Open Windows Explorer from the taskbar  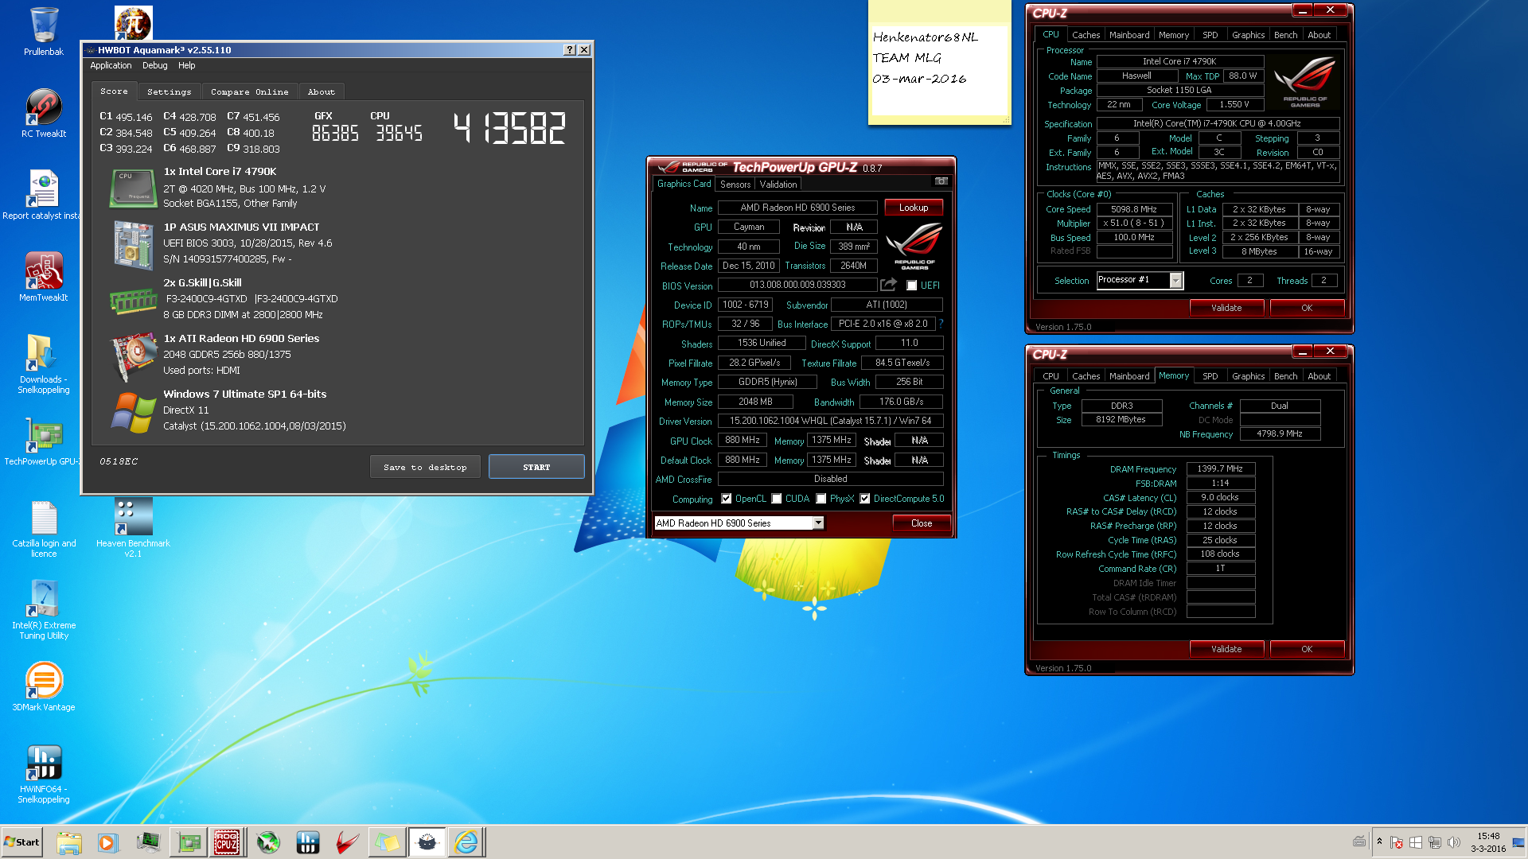(x=69, y=842)
